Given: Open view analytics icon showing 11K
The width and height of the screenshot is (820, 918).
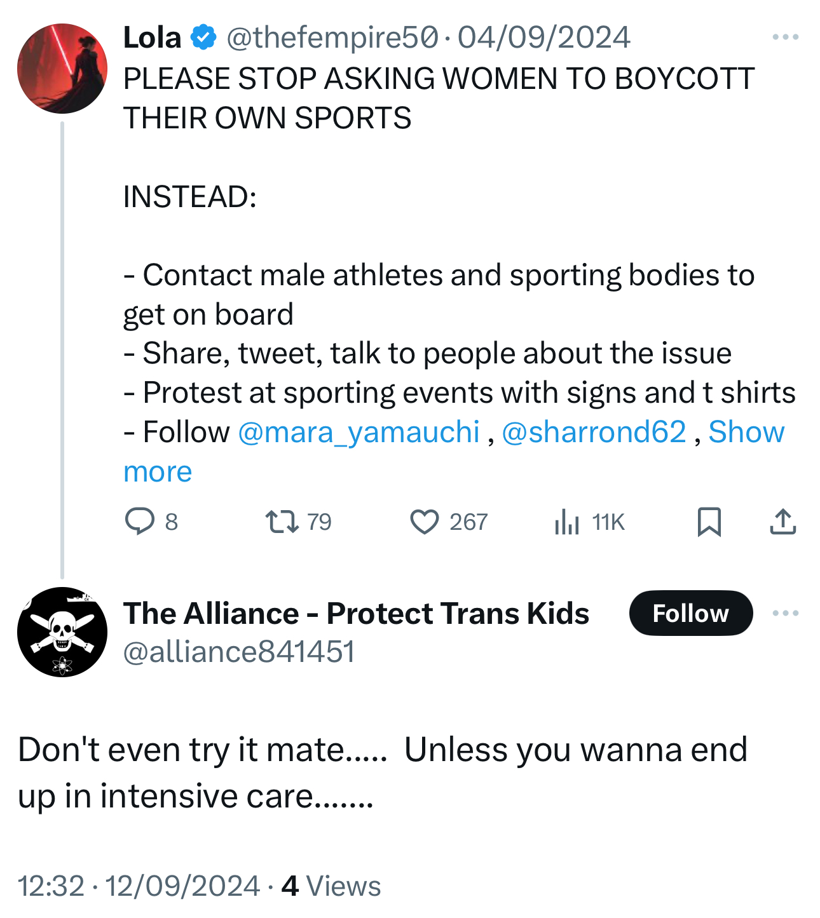Looking at the screenshot, I should pyautogui.click(x=566, y=522).
